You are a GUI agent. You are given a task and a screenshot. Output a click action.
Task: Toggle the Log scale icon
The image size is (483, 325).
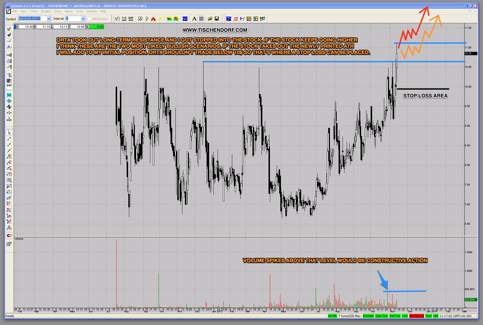(9, 55)
